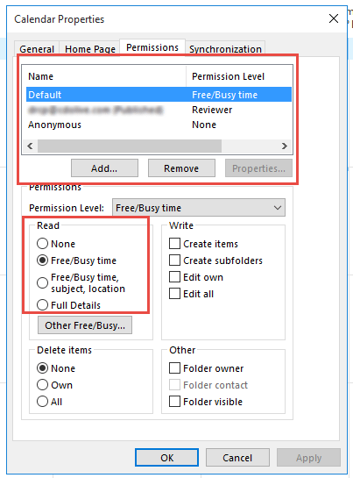This screenshot has height=478, width=353.
Task: Click the Remove button
Action: click(x=181, y=168)
